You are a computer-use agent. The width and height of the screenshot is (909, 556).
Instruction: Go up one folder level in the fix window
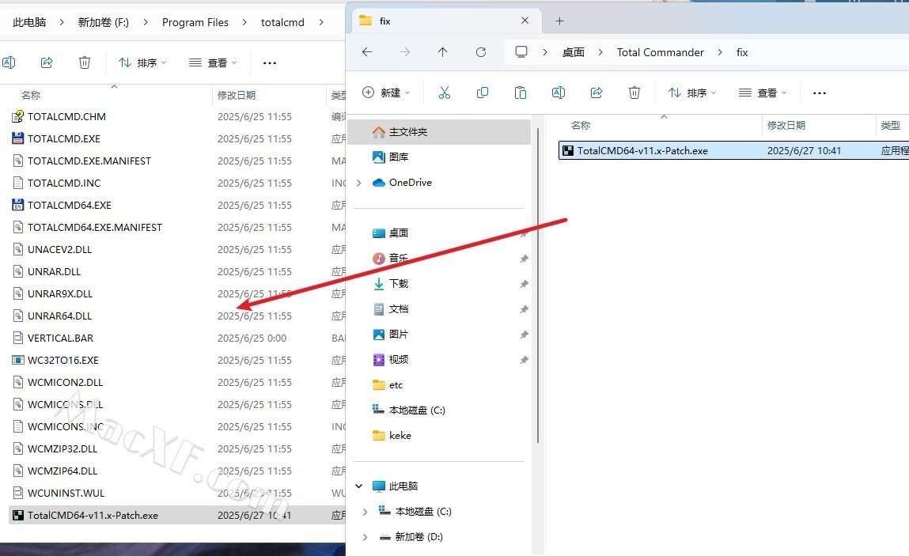pos(442,52)
